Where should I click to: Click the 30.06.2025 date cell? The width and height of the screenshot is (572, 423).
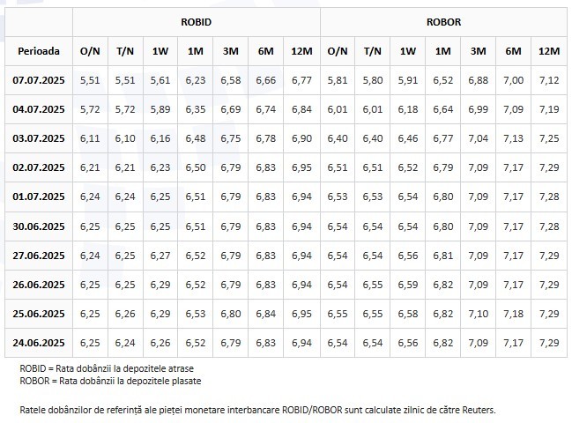coord(39,226)
